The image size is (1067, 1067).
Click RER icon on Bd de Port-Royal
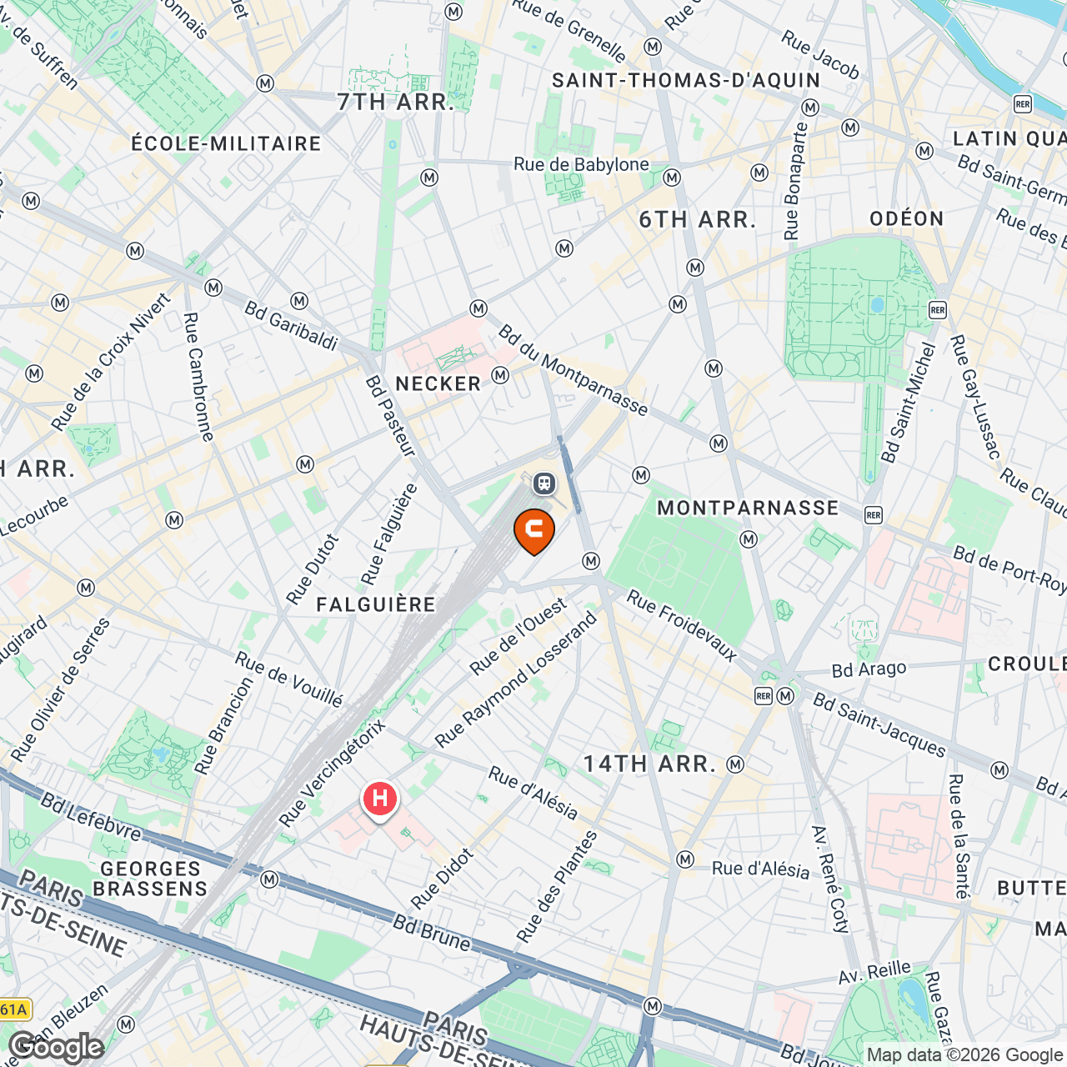(873, 515)
